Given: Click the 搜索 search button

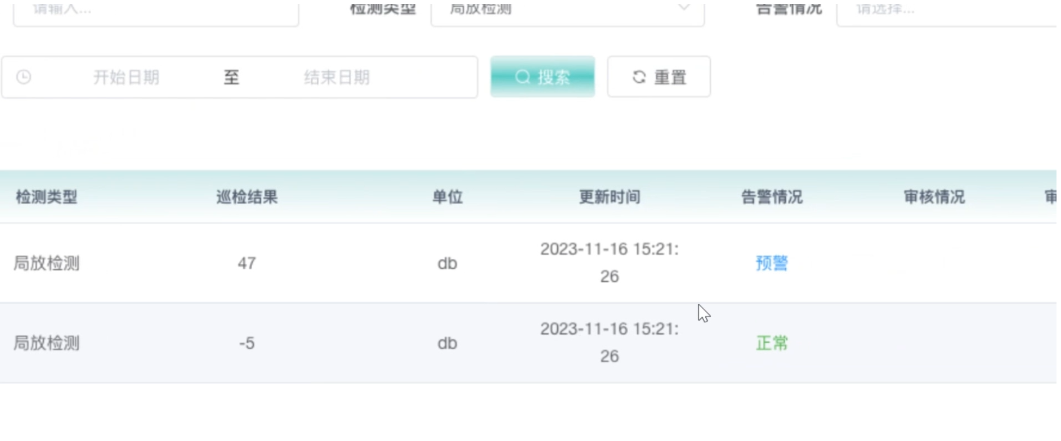Looking at the screenshot, I should [543, 77].
